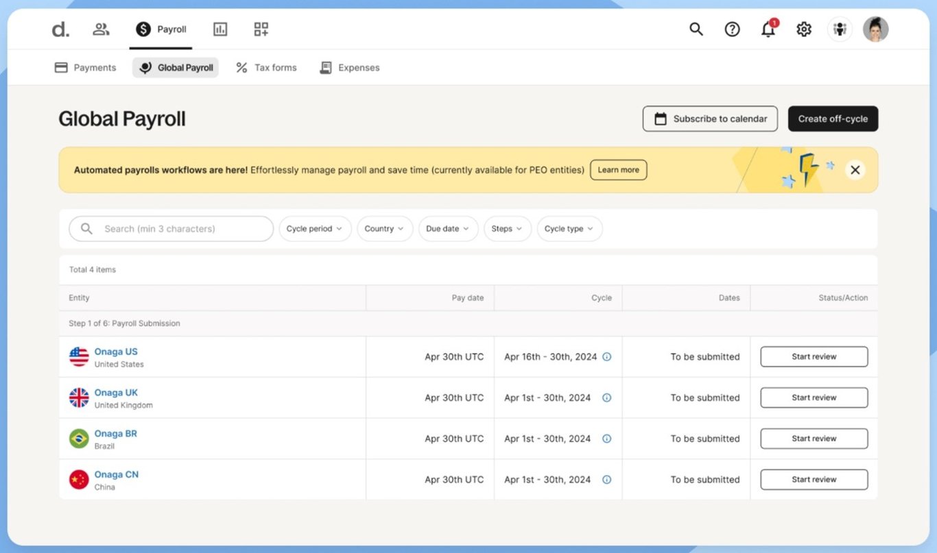Image resolution: width=937 pixels, height=553 pixels.
Task: Click the Brazil flag beside Onaga BR
Action: click(78, 439)
